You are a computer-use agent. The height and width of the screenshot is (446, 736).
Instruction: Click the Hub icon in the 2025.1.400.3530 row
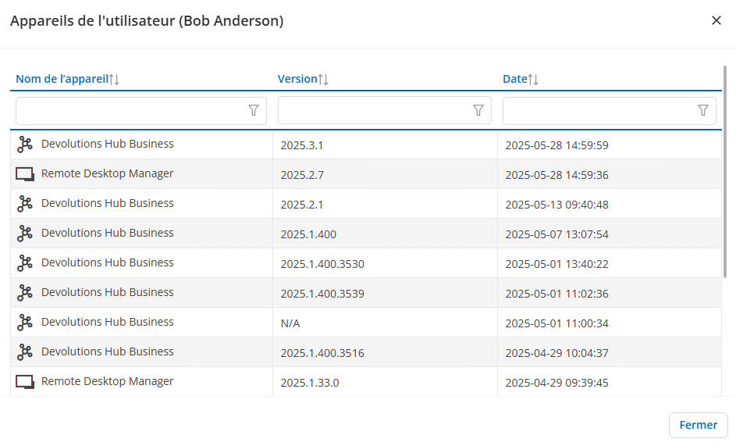pos(25,262)
